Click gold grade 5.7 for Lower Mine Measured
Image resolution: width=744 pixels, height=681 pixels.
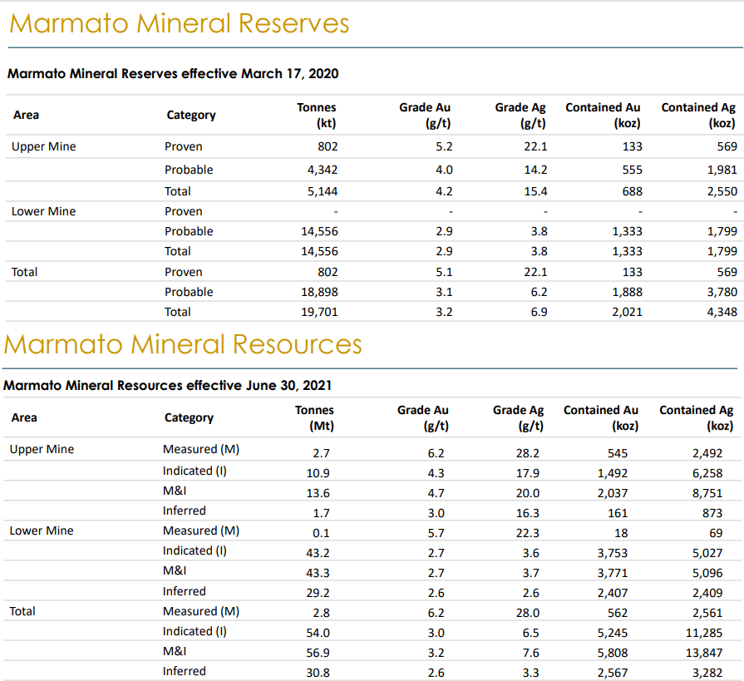tap(436, 534)
